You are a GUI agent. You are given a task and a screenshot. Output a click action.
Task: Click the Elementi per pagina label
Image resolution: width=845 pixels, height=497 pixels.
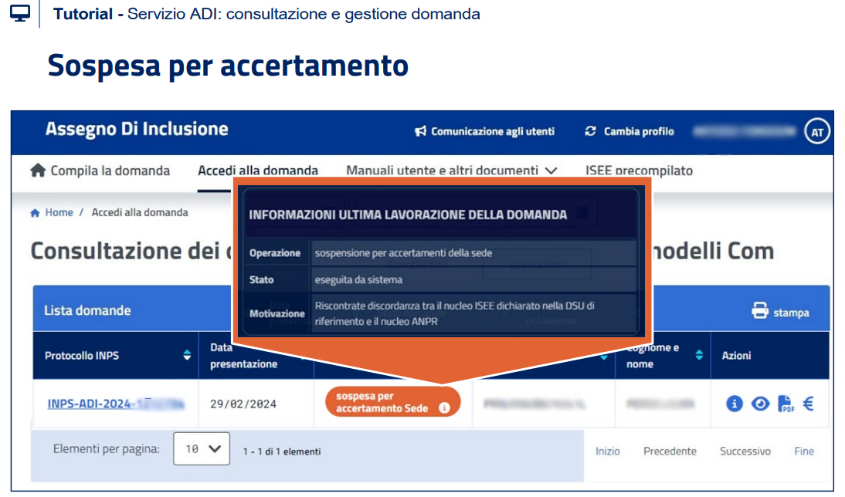106,449
